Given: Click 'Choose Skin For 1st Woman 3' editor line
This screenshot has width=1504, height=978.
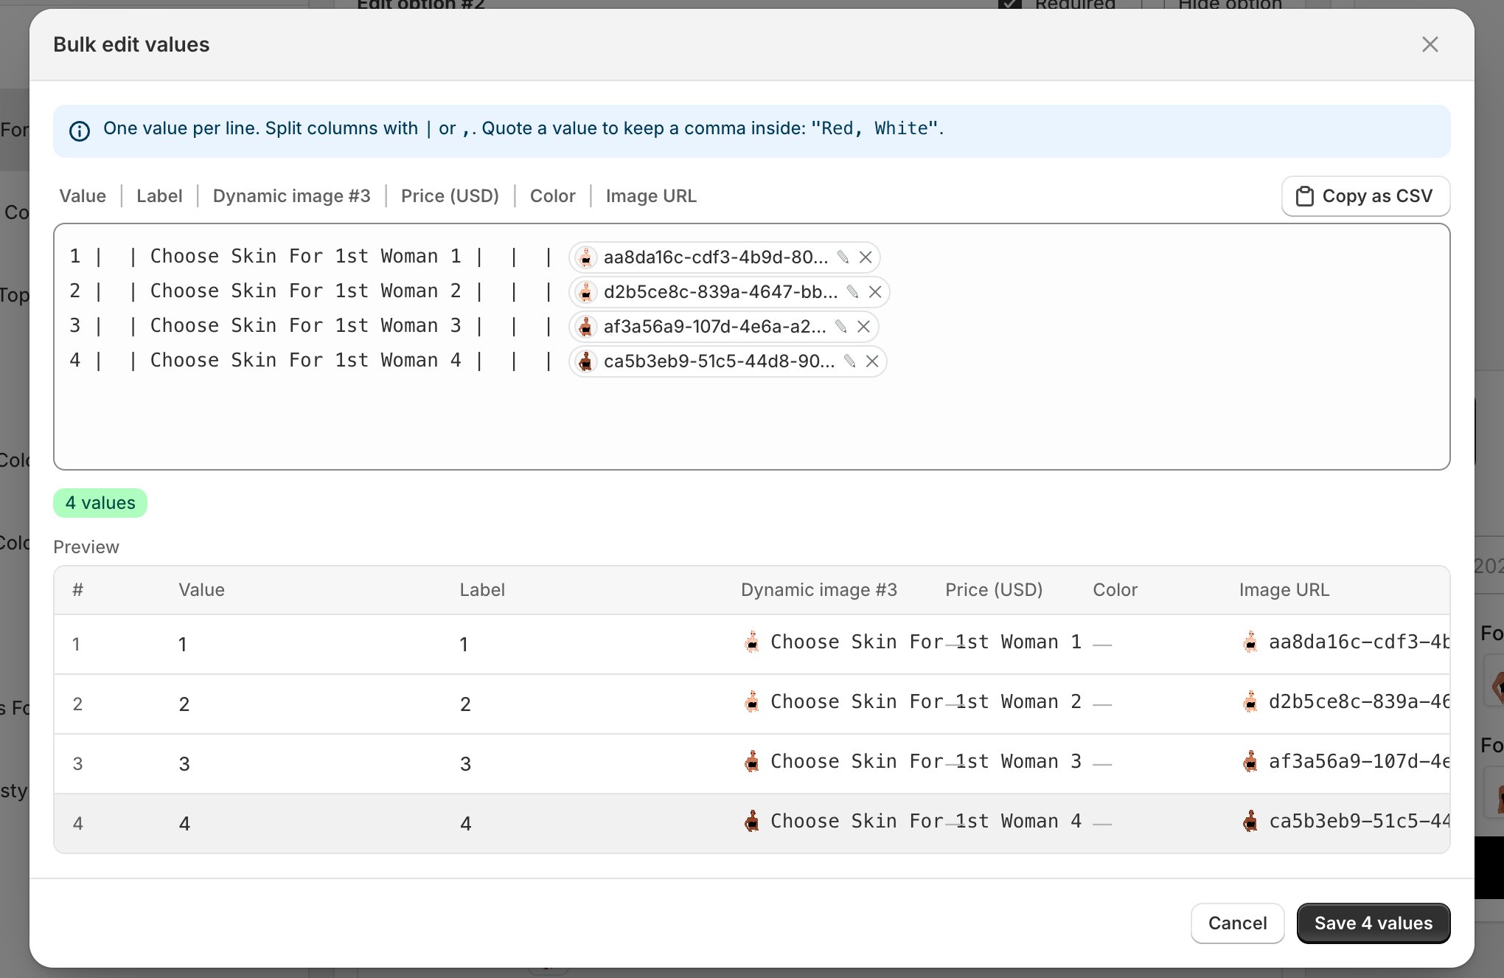Looking at the screenshot, I should pos(306,326).
